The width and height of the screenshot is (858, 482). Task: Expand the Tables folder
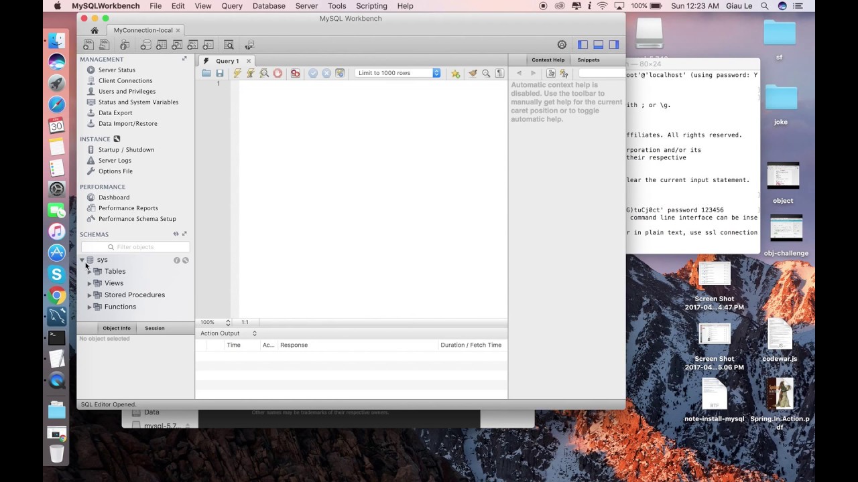90,272
